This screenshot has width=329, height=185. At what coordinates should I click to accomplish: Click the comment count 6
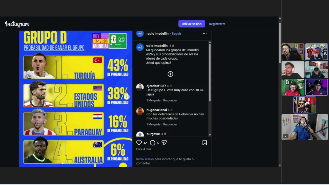pos(158,143)
